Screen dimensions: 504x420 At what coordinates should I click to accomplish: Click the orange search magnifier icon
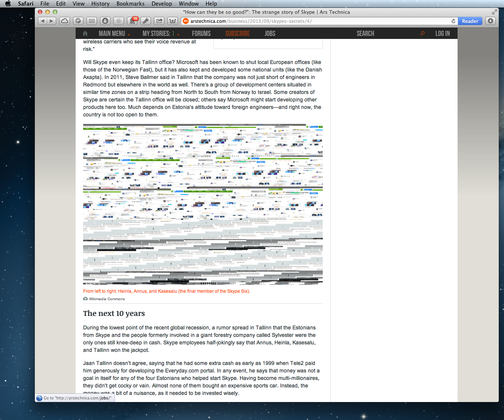[x=422, y=33]
